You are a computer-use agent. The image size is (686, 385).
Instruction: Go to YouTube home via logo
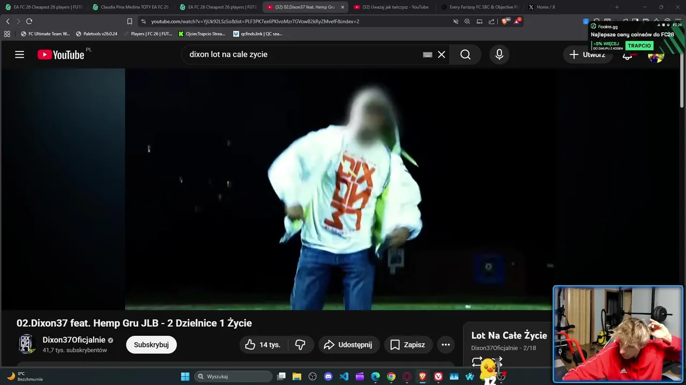pyautogui.click(x=61, y=55)
